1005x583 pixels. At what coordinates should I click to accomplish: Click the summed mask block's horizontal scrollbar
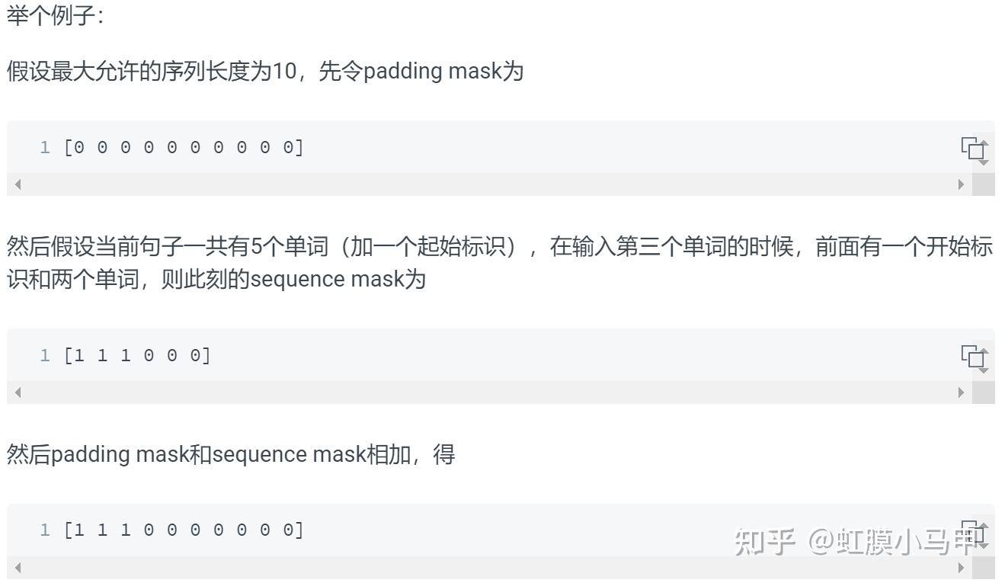click(488, 568)
